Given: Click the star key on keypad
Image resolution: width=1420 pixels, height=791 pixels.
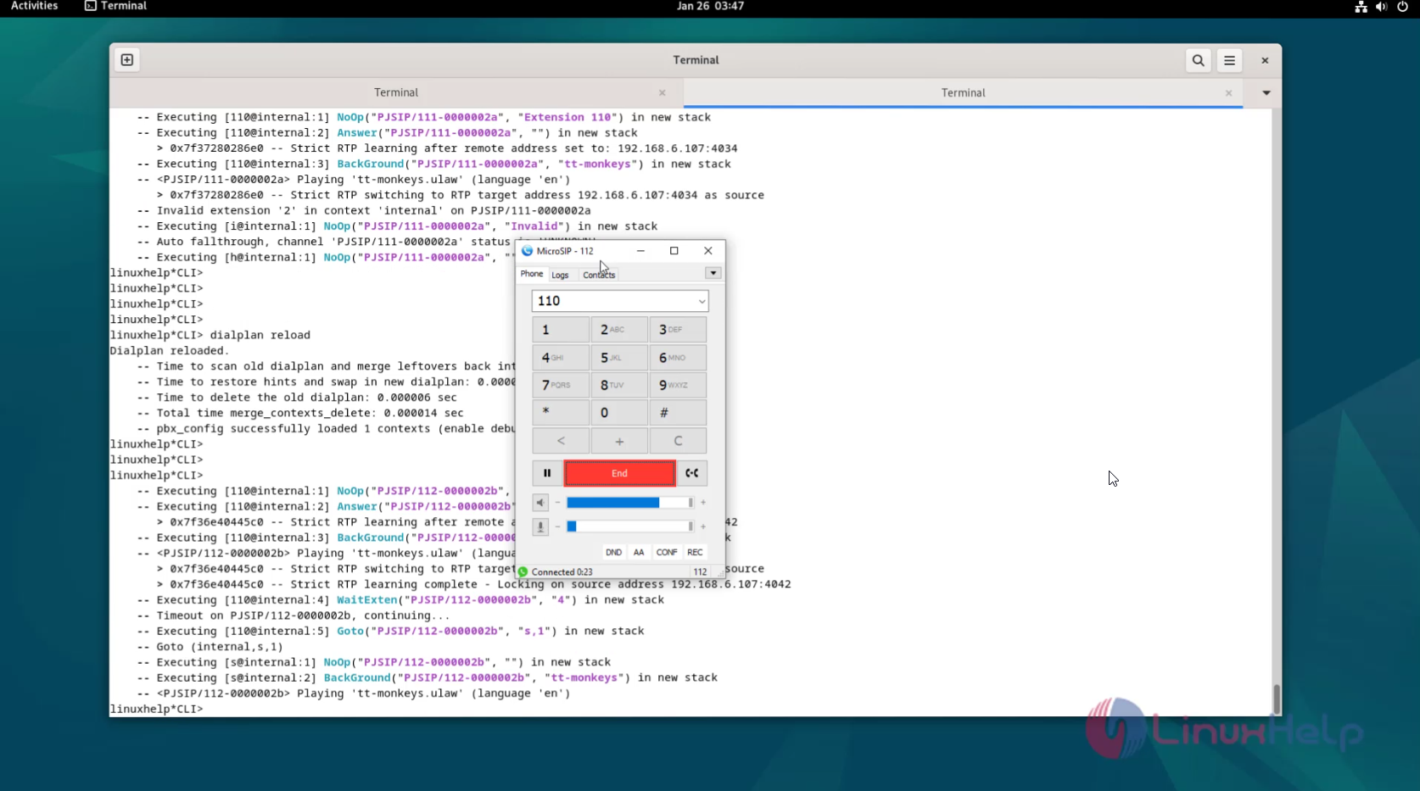Looking at the screenshot, I should click(561, 413).
